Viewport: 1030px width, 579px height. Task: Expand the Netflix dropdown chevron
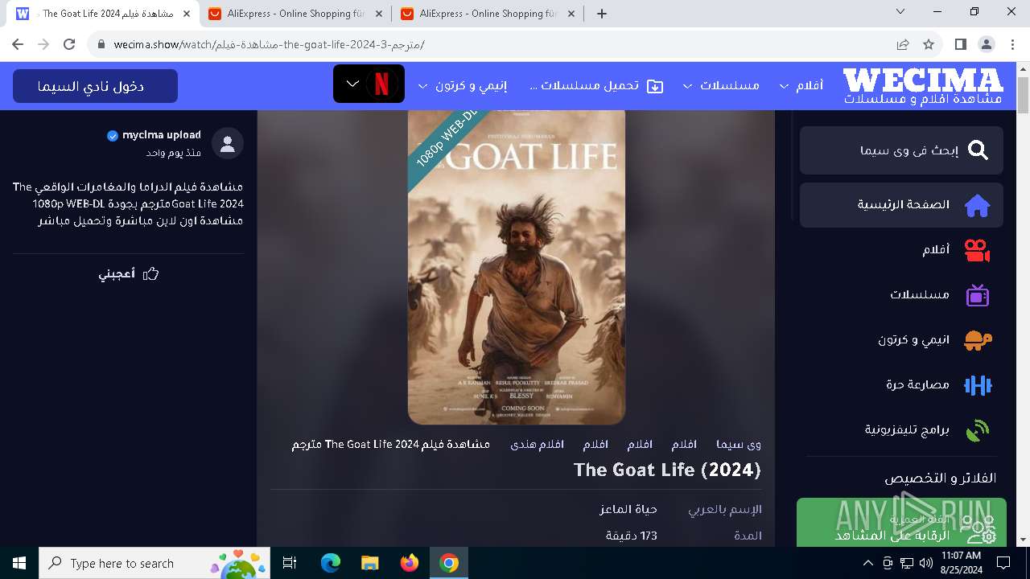point(352,84)
